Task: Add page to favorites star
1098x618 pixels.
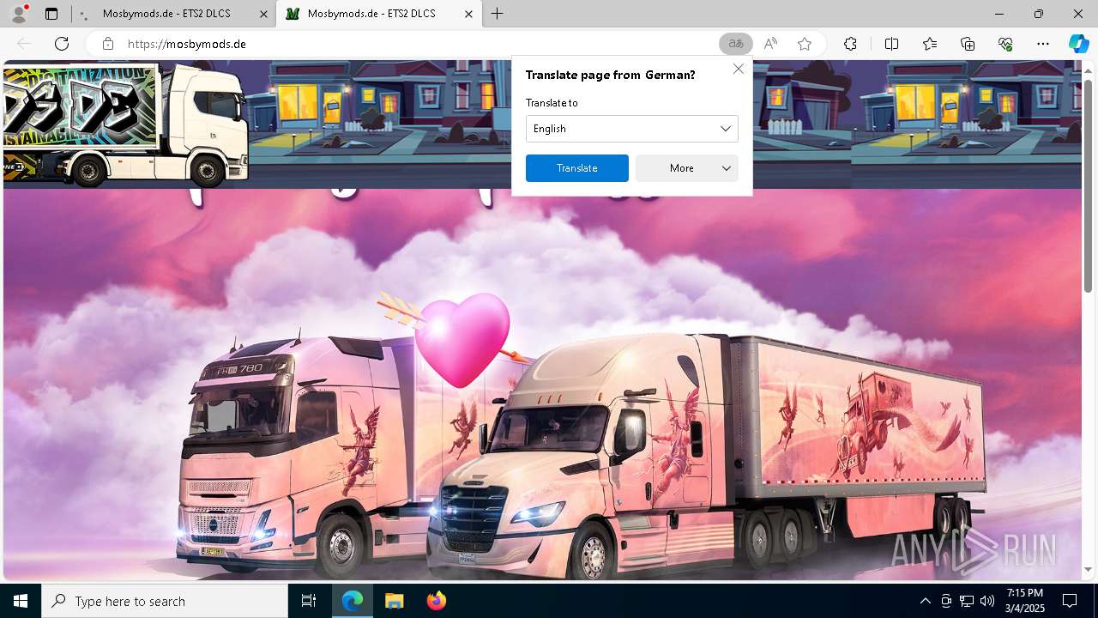Action: tap(805, 44)
